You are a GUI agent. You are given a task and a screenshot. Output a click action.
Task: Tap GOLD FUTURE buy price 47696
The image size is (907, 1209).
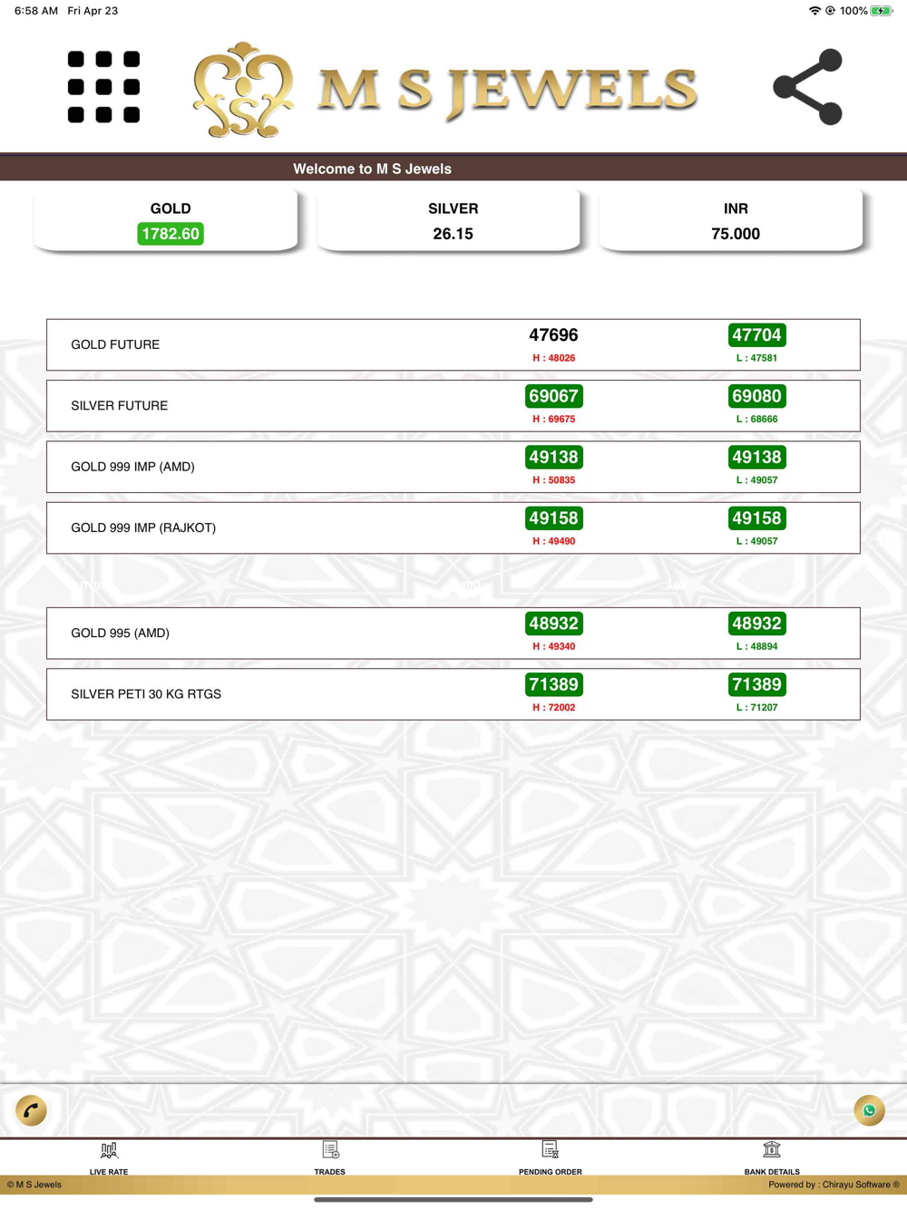pyautogui.click(x=553, y=335)
